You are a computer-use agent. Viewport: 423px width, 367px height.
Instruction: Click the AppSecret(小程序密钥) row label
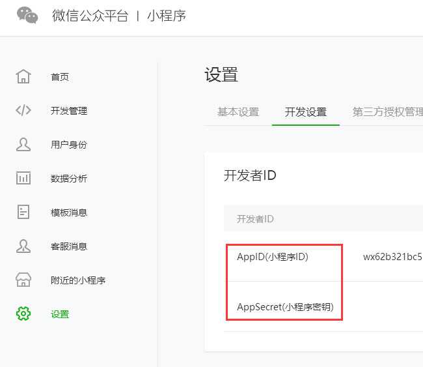[285, 307]
